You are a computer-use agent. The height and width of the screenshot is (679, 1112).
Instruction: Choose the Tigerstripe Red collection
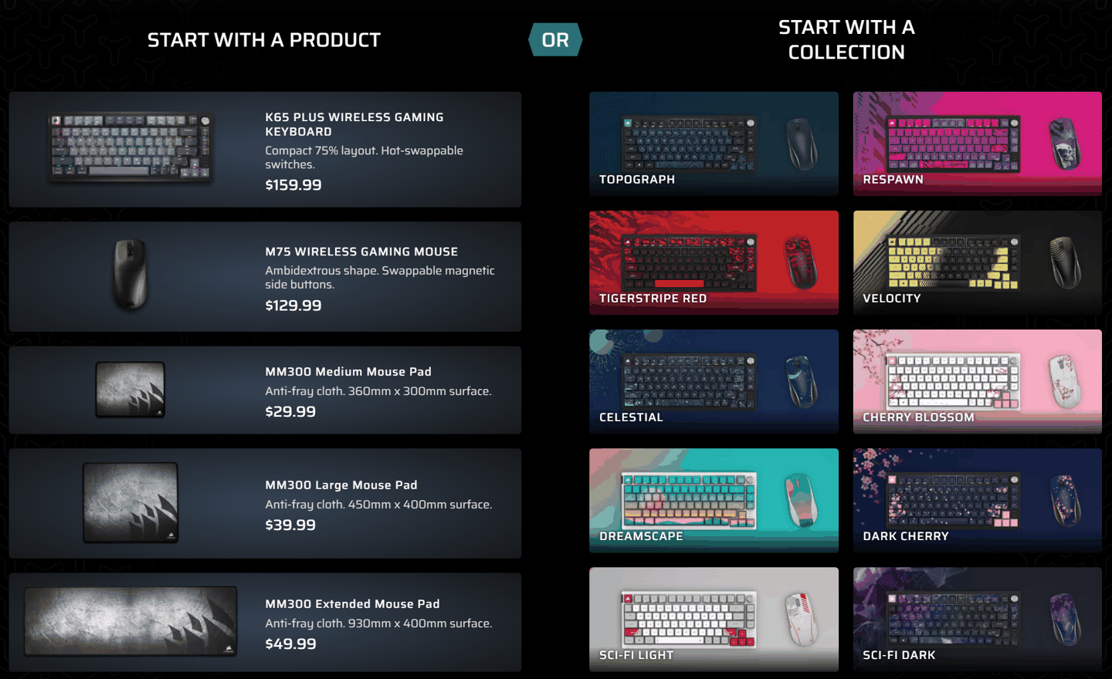point(714,262)
